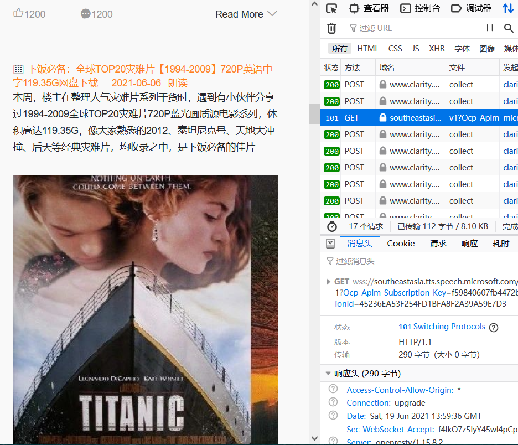Open the Titanic poster image
Screen dimensions: 518x445
tap(145, 309)
